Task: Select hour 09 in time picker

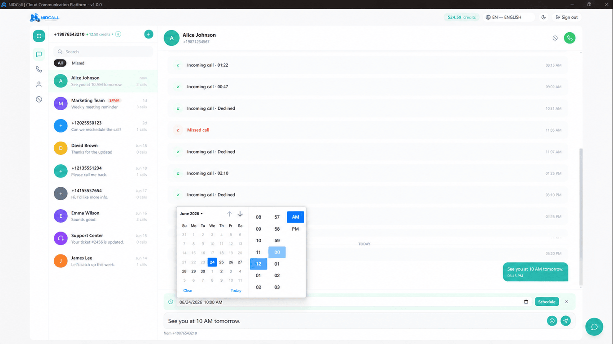Action: [258, 229]
